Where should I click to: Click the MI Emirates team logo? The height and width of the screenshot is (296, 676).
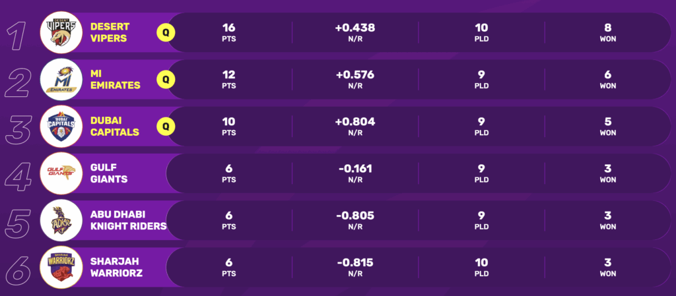[59, 79]
